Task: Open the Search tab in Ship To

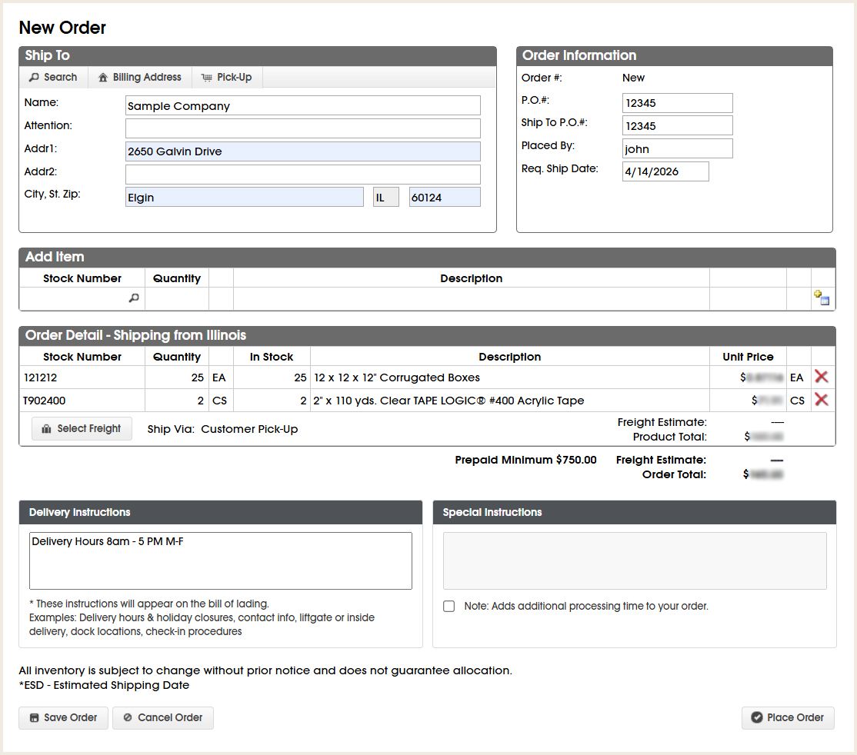Action: click(54, 77)
